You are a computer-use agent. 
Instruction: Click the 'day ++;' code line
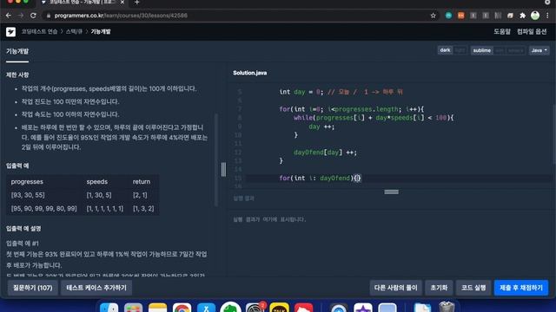(321, 127)
